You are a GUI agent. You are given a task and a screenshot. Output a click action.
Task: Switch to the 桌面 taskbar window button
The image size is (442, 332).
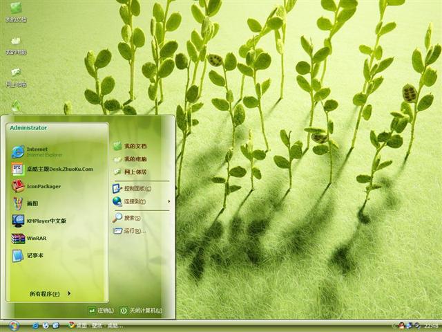click(x=95, y=326)
